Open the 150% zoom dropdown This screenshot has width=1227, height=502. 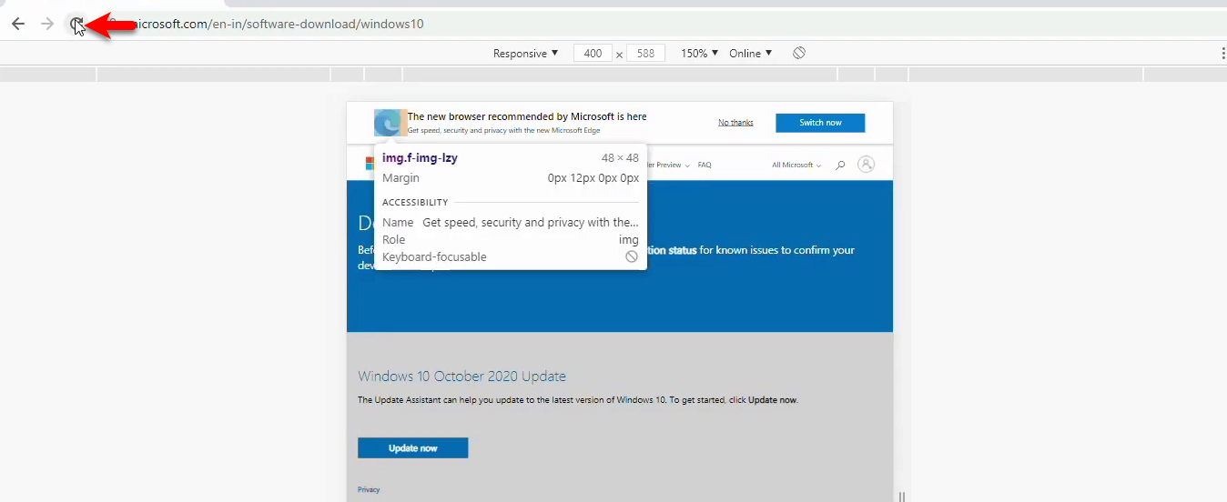pos(700,54)
